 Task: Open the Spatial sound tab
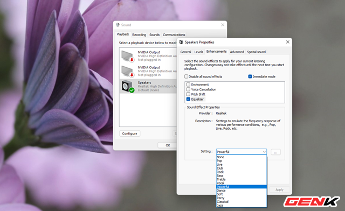[257, 52]
